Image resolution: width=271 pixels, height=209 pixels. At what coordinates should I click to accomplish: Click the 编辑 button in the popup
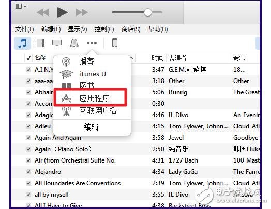click(x=92, y=127)
